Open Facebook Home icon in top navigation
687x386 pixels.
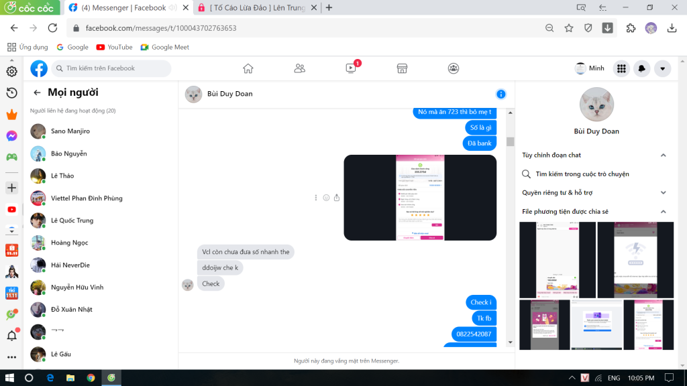[x=248, y=68]
